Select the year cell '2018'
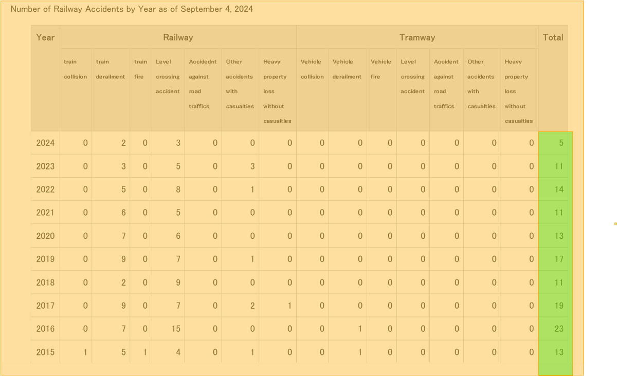 [x=45, y=283]
